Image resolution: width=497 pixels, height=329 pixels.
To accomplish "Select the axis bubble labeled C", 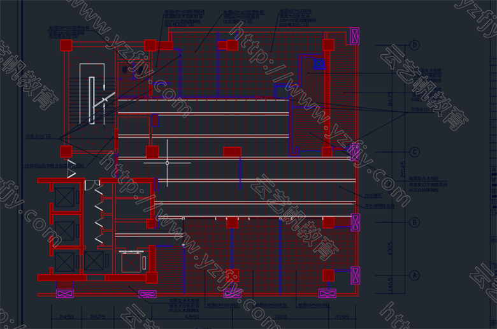I will 415,152.
